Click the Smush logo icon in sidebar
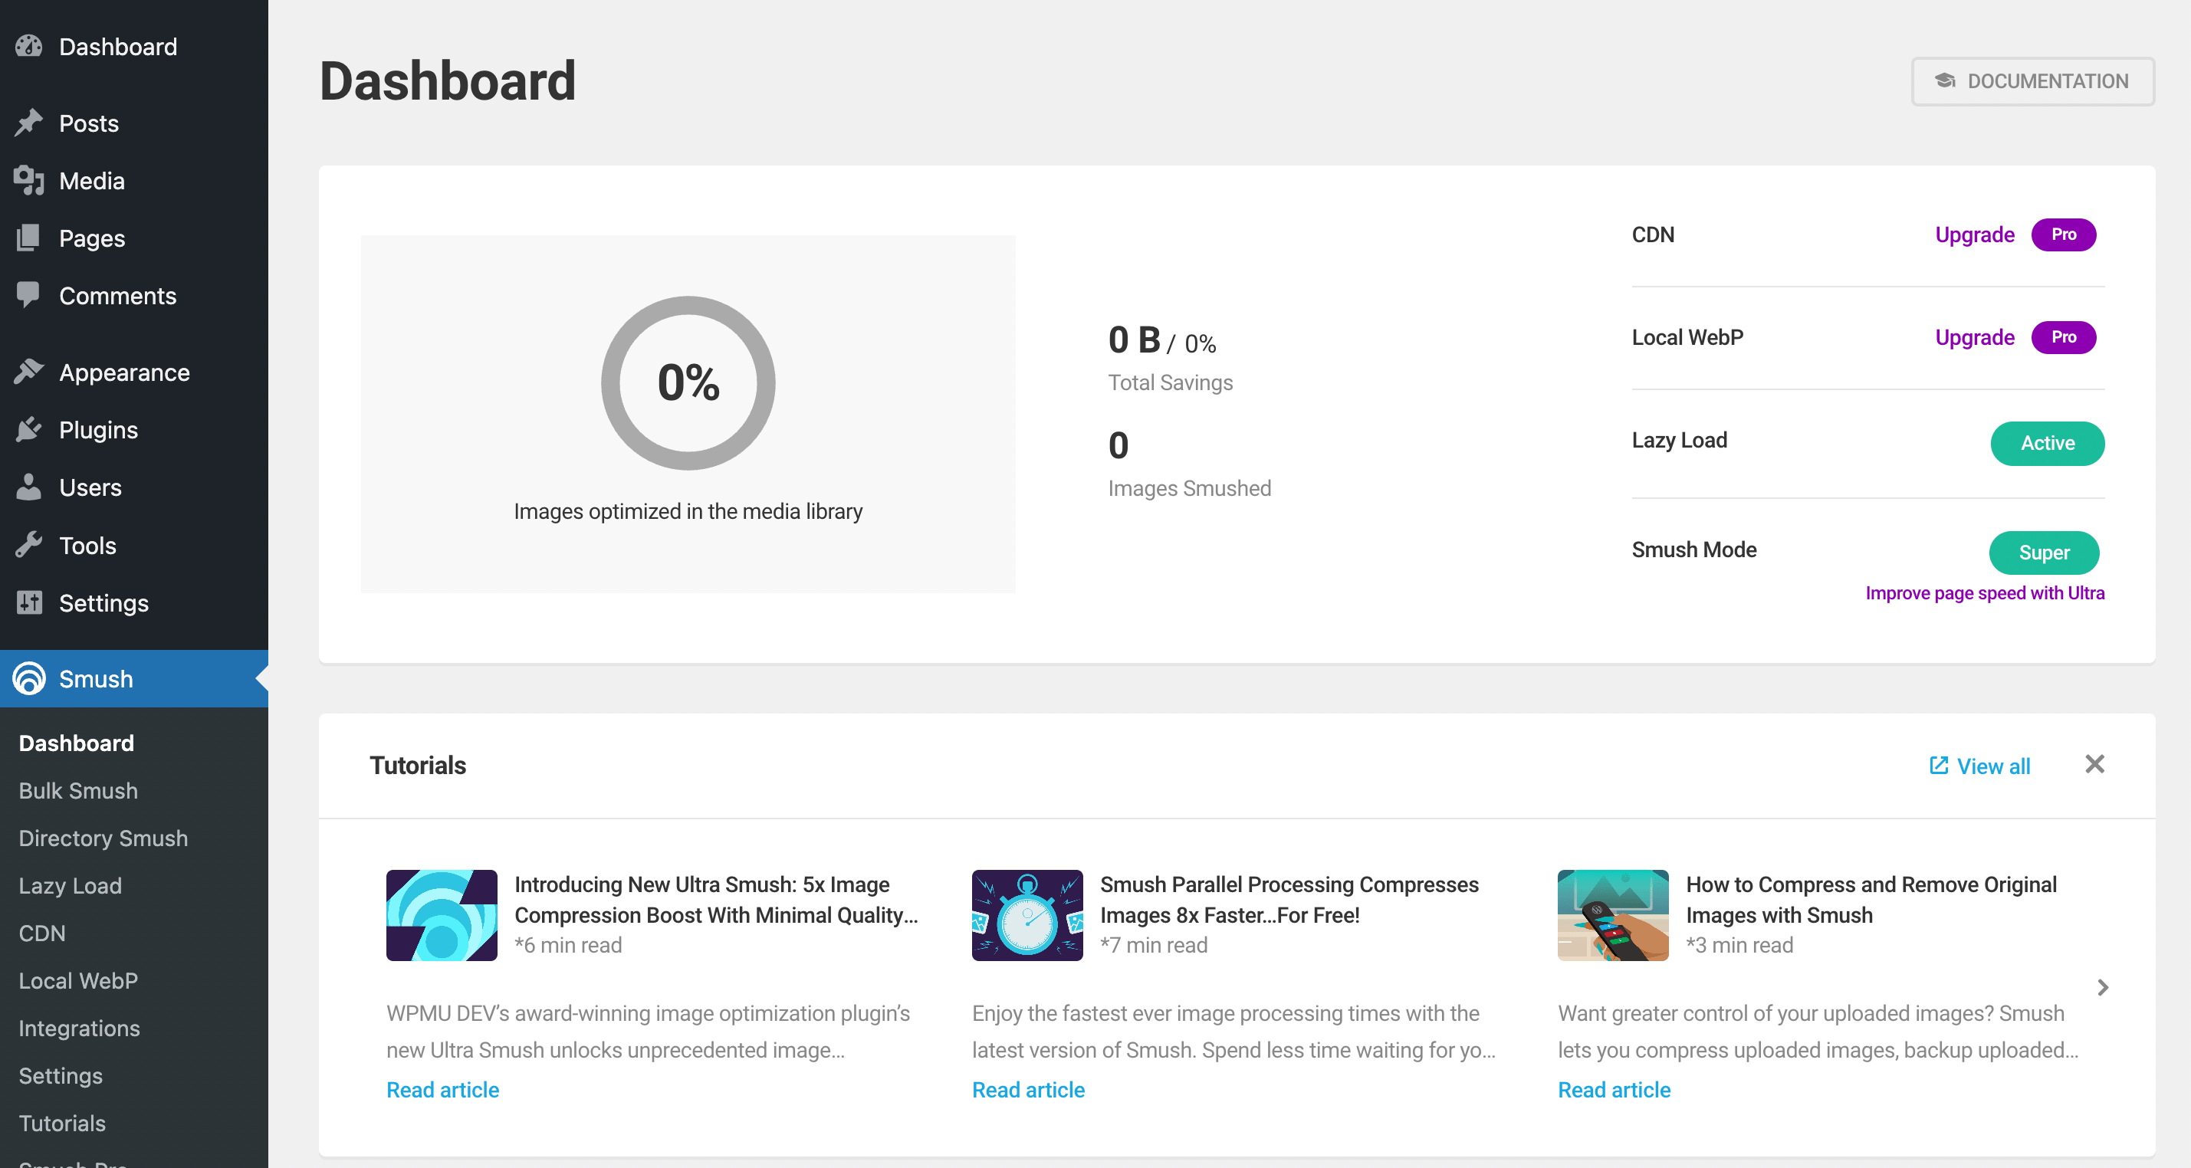2191x1168 pixels. (29, 678)
